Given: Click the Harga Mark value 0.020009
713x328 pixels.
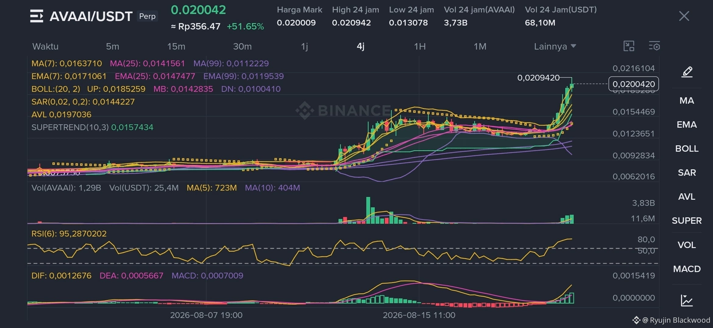Looking at the screenshot, I should pos(296,23).
